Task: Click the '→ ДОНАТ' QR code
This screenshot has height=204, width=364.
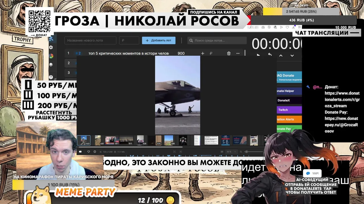Action: (39, 22)
